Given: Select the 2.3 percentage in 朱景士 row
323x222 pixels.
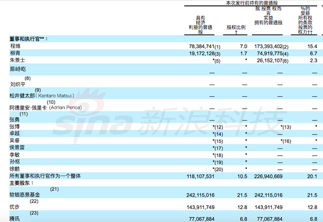Looking at the screenshot, I should tap(314, 60).
